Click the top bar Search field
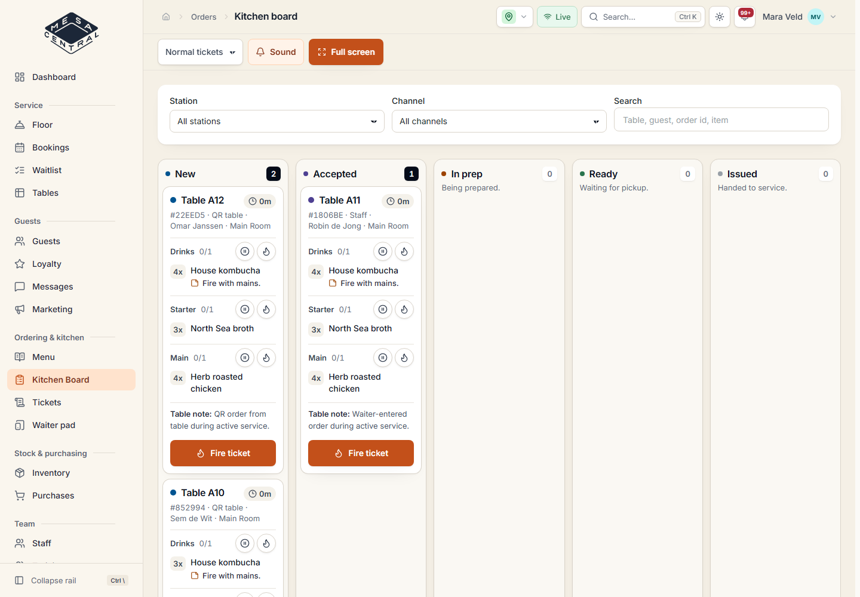 click(x=643, y=17)
